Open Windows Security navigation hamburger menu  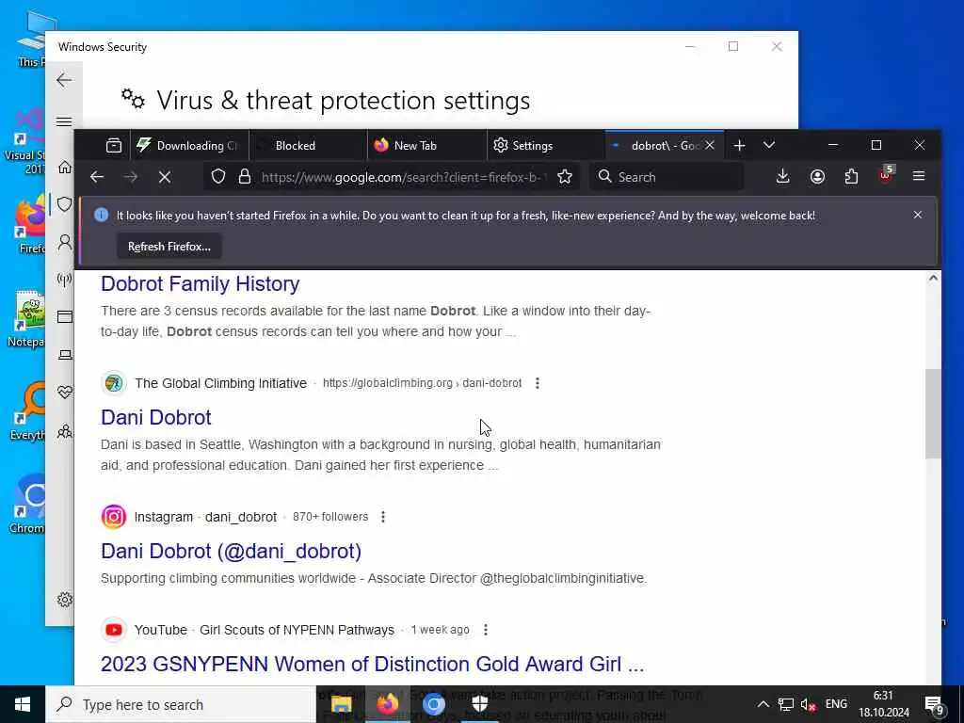coord(64,121)
